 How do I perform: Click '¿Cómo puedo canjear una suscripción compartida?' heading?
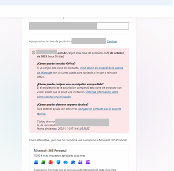[70, 84]
